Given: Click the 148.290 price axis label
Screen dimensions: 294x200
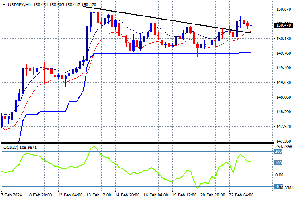Looking at the screenshot, I should coord(283,112).
